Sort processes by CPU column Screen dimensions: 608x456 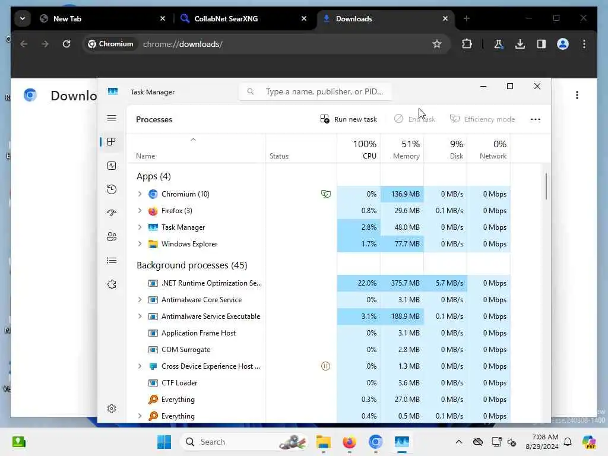coord(359,149)
